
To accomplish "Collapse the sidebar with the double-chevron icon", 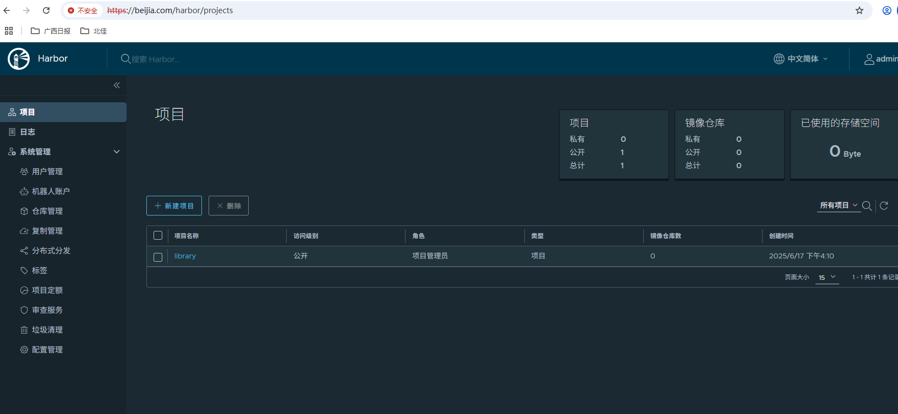I will pyautogui.click(x=117, y=85).
